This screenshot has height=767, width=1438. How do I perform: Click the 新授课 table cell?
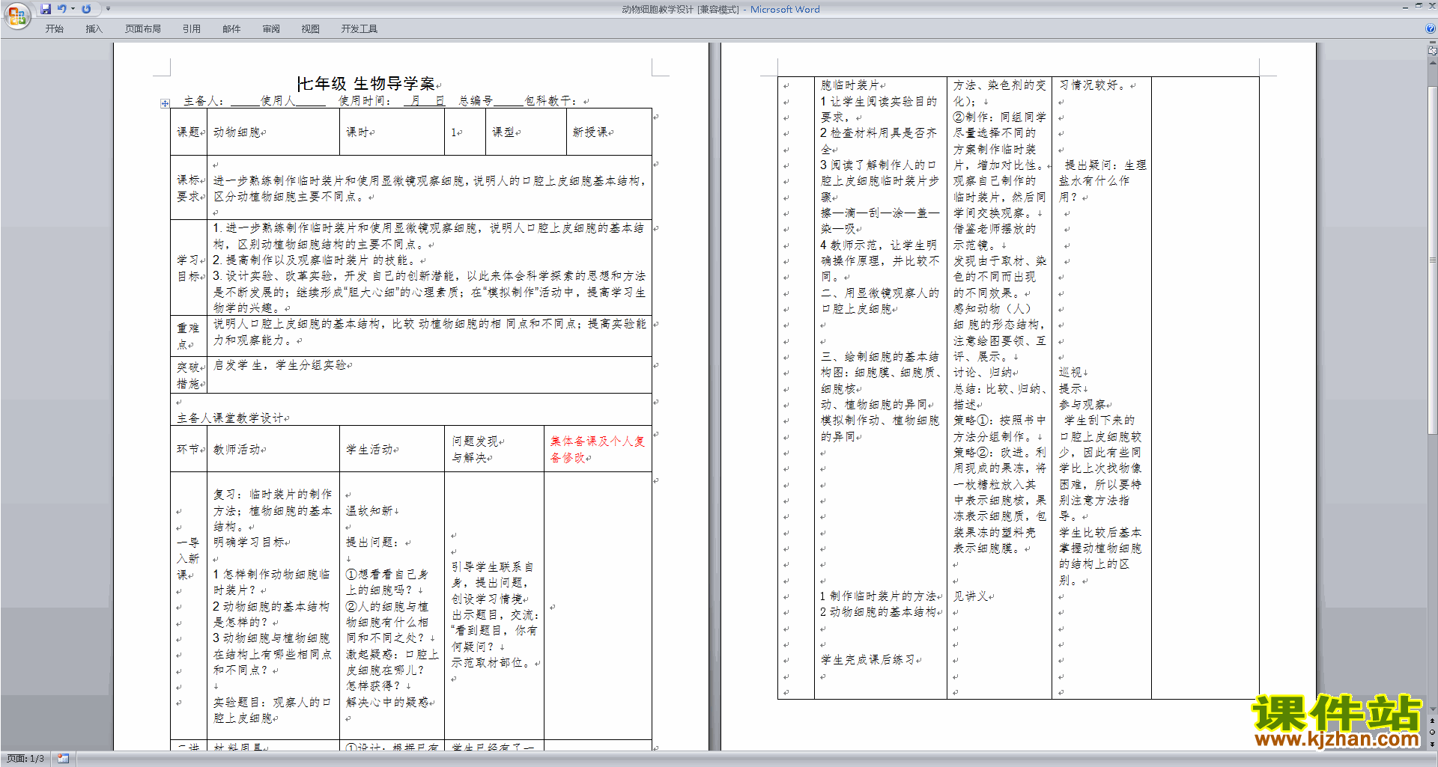pyautogui.click(x=609, y=132)
